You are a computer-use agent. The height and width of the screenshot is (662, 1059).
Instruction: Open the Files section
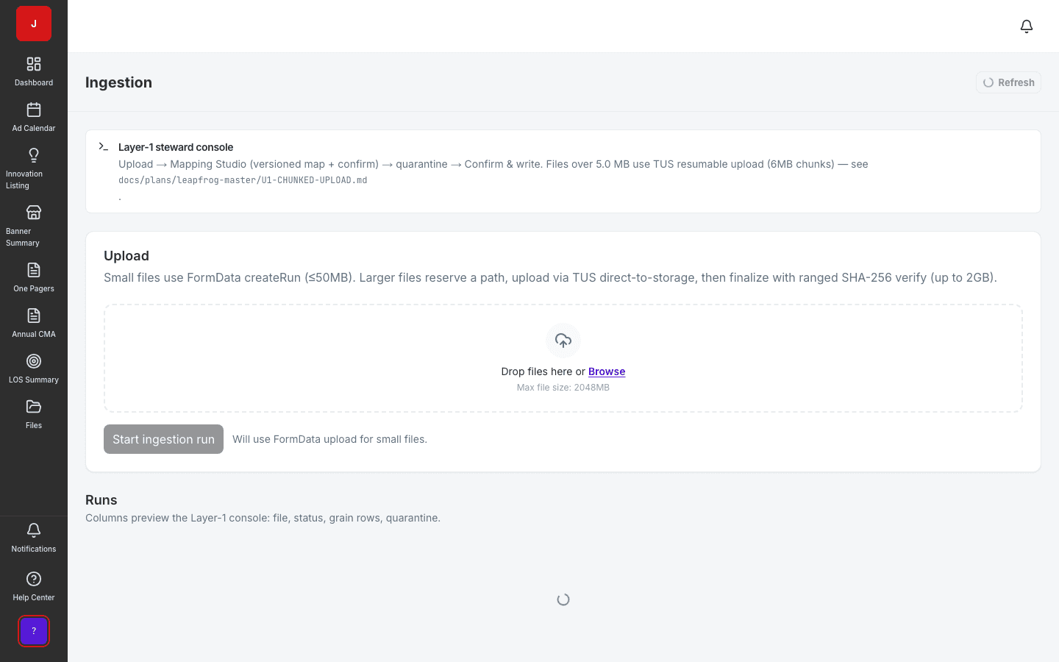(34, 414)
